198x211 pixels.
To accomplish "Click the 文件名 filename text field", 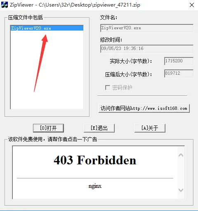I will [x=147, y=28].
